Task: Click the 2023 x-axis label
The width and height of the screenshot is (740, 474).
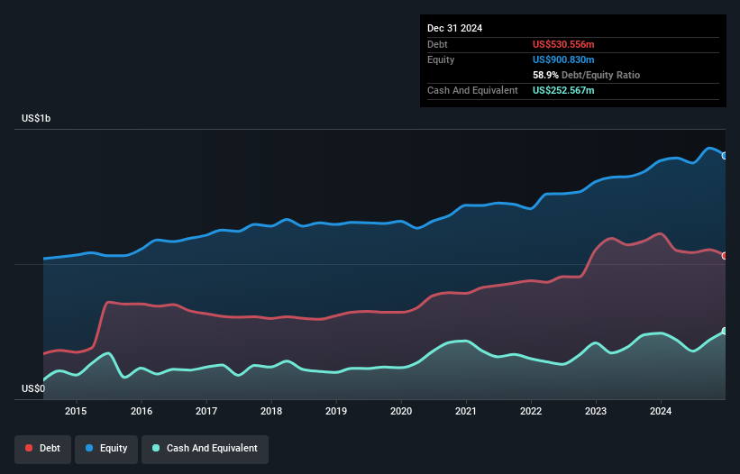Action: pyautogui.click(x=596, y=411)
